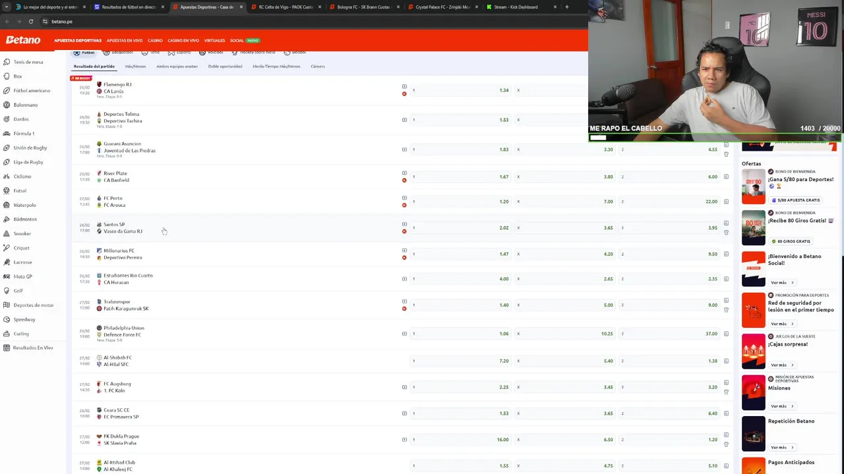Click the 1403 / 20000 goal progress bar

click(715, 138)
